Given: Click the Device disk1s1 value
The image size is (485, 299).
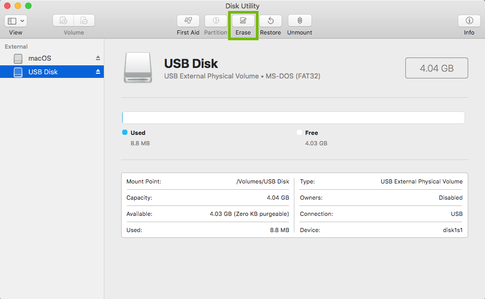Looking at the screenshot, I should coord(453,230).
